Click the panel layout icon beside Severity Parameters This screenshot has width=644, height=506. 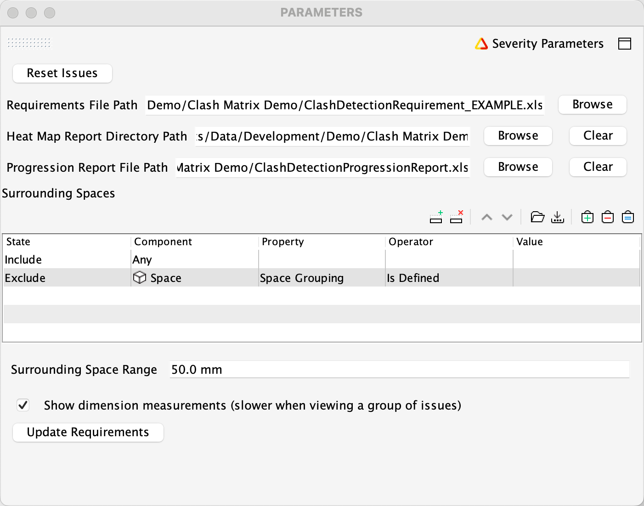(x=624, y=44)
